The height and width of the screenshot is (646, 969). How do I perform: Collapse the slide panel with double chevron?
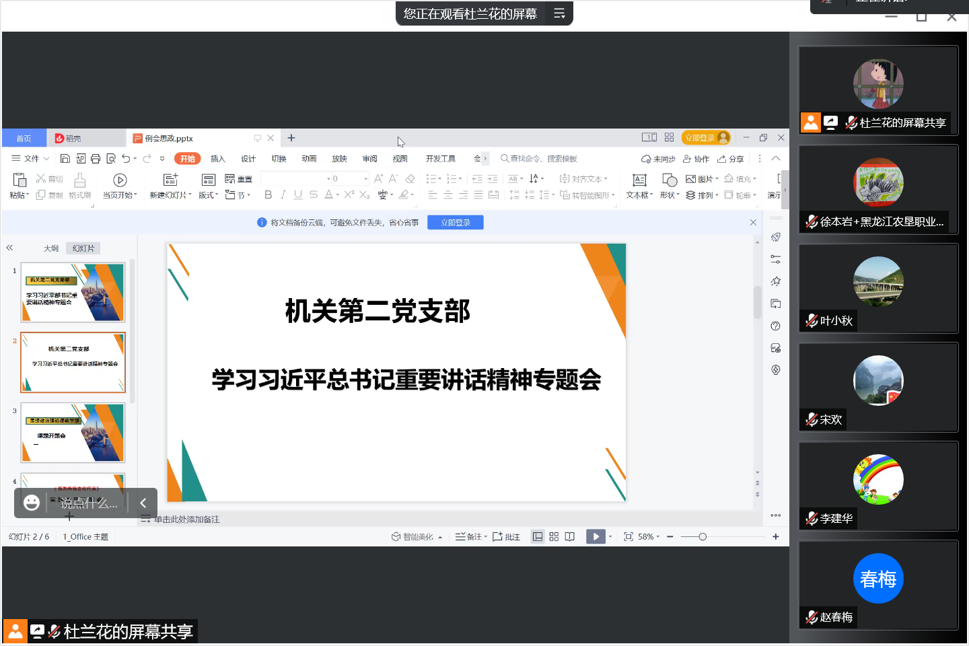[x=9, y=248]
